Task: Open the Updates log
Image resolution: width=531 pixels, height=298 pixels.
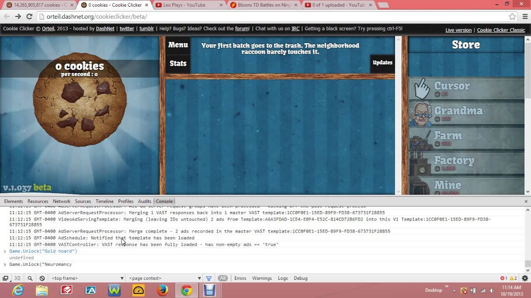Action: [x=382, y=63]
